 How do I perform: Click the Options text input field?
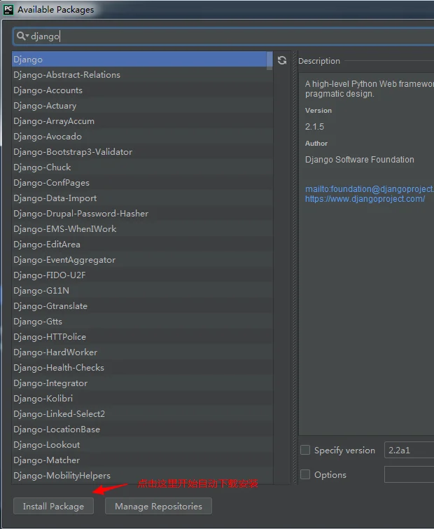pyautogui.click(x=409, y=474)
